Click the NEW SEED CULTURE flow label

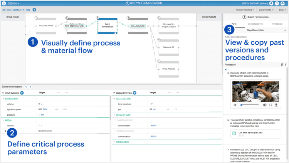pyautogui.click(x=74, y=26)
